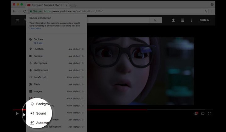Open the Images Allow (default) dropdown

(x=75, y=91)
